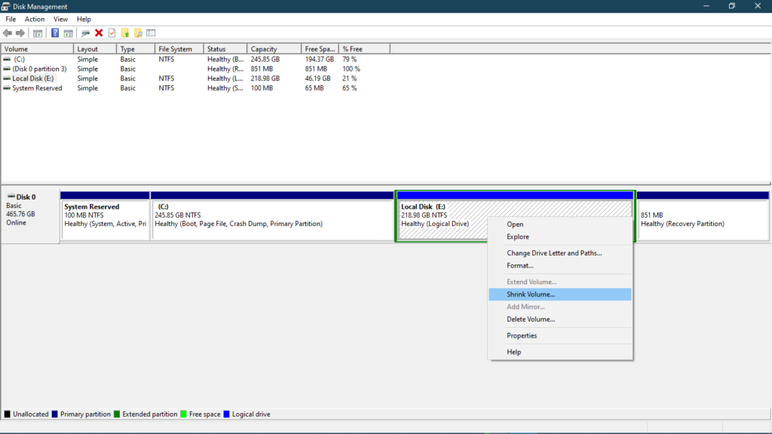The image size is (772, 434).
Task: Toggle the Show/Hide Console Tree icon
Action: [36, 32]
